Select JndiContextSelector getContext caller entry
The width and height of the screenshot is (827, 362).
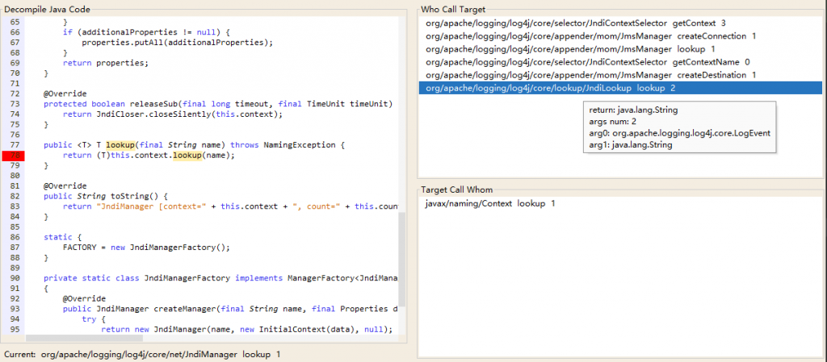[x=576, y=23]
